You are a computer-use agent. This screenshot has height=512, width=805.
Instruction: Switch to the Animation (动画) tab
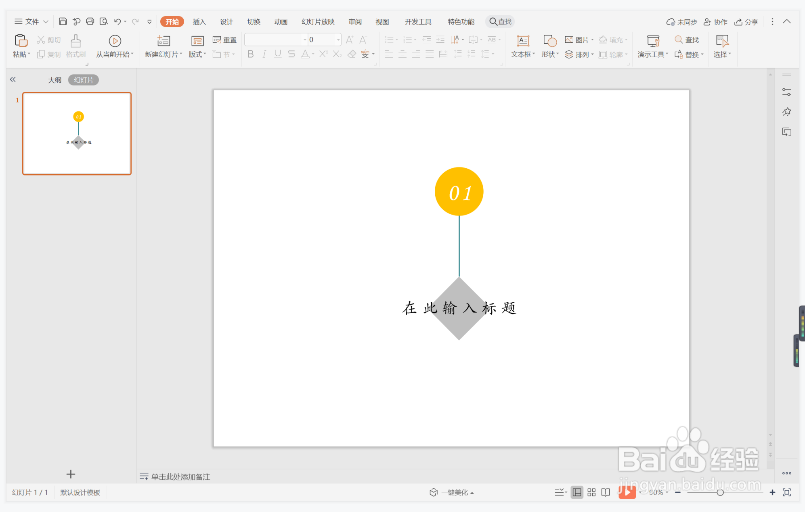tap(281, 22)
